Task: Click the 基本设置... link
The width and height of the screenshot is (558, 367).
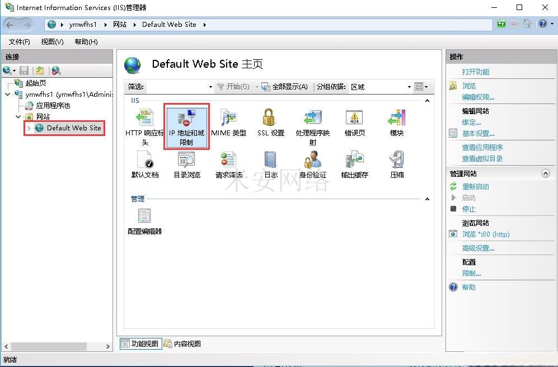Action: (x=478, y=134)
